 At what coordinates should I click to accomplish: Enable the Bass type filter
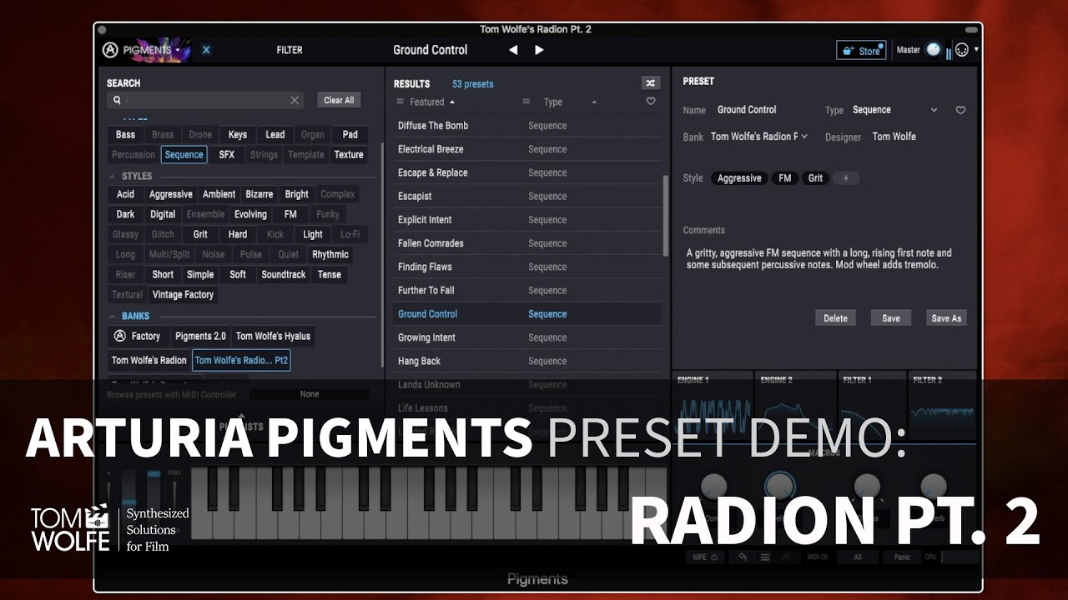(125, 135)
